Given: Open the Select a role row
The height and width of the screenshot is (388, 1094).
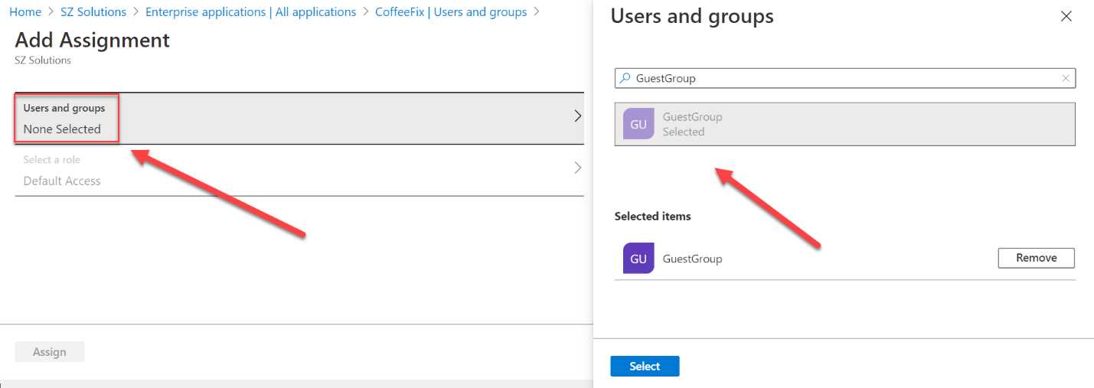Looking at the screenshot, I should tap(299, 171).
